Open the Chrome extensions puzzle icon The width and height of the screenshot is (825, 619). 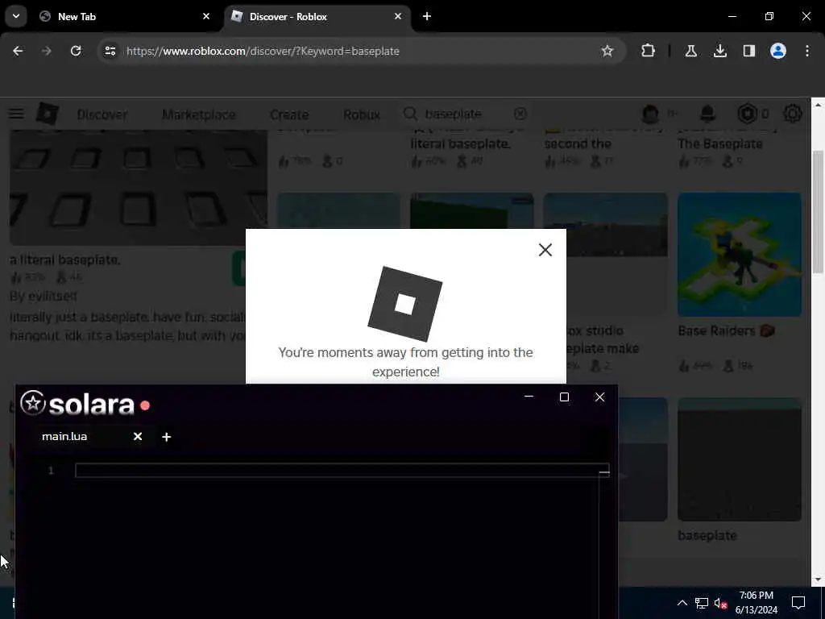pos(649,51)
